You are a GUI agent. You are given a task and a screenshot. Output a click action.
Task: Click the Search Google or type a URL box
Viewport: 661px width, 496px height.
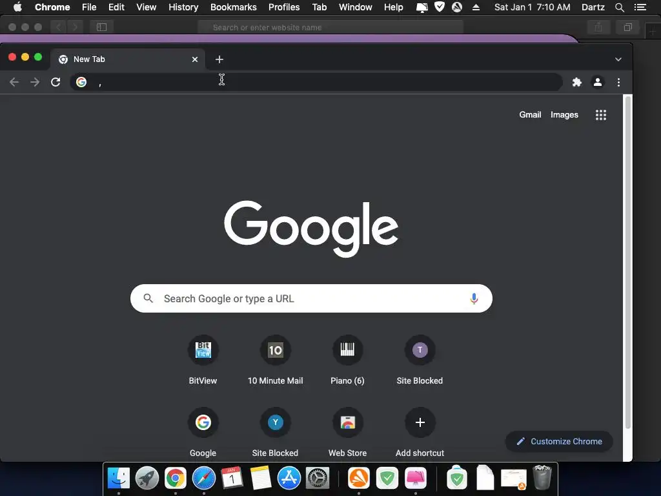click(x=311, y=298)
